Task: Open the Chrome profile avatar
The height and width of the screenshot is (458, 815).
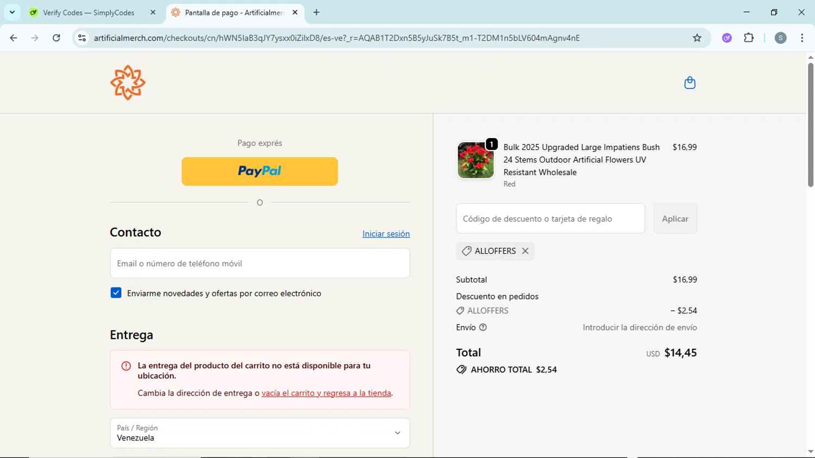Action: pyautogui.click(x=781, y=38)
